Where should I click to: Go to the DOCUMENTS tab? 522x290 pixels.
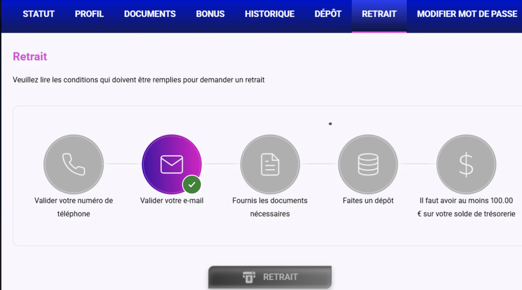pyautogui.click(x=150, y=14)
